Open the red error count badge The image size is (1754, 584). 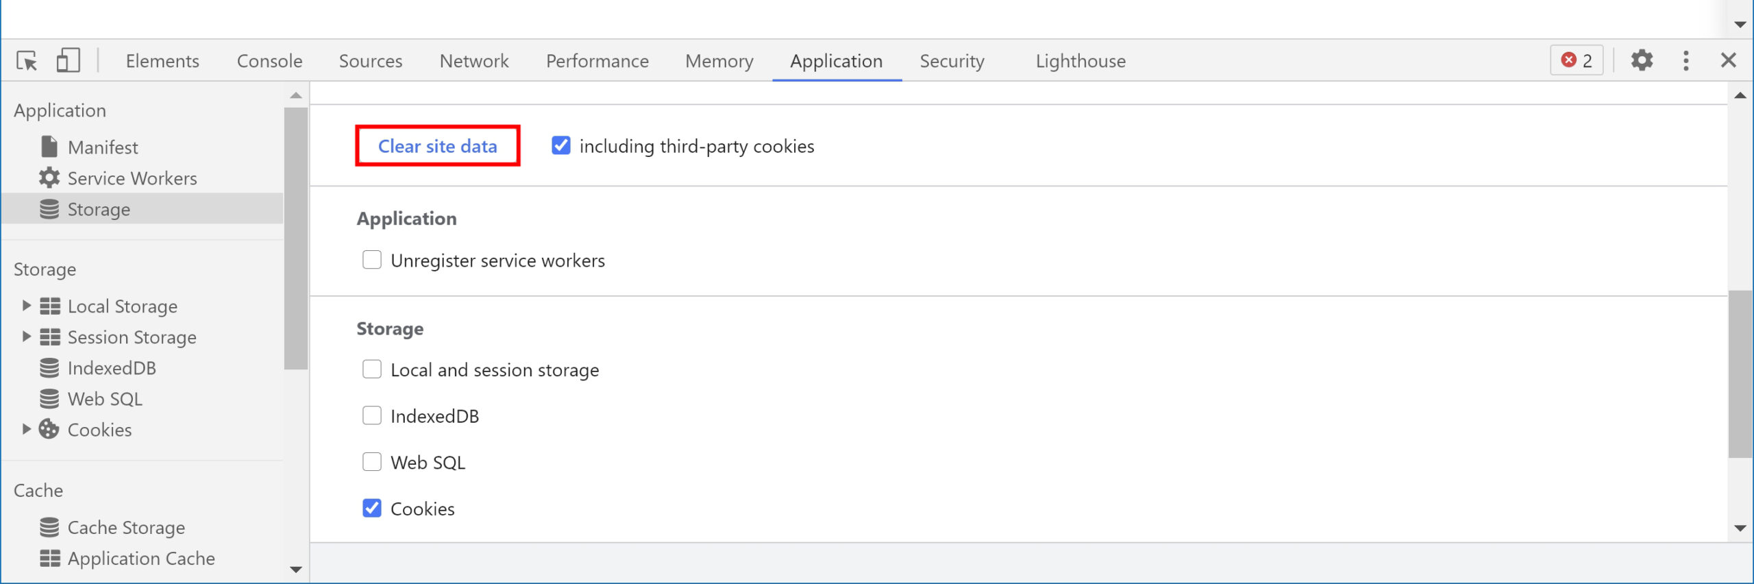click(1577, 60)
